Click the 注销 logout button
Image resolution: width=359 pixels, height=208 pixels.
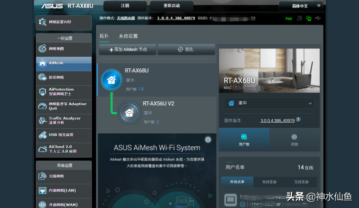click(x=125, y=6)
